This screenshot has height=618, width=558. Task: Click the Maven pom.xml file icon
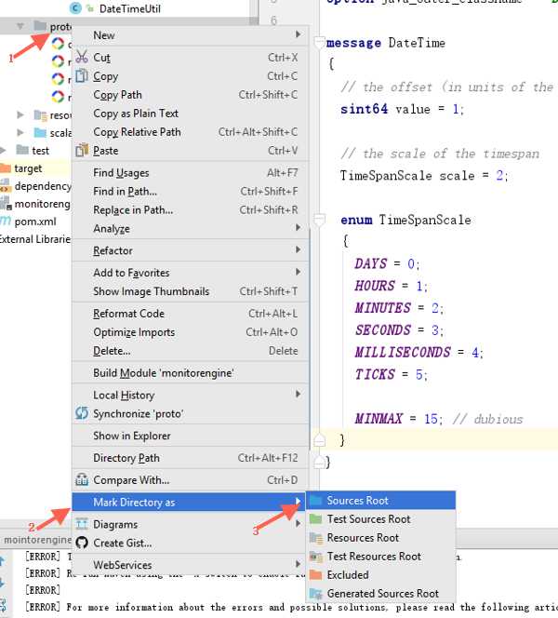6,222
